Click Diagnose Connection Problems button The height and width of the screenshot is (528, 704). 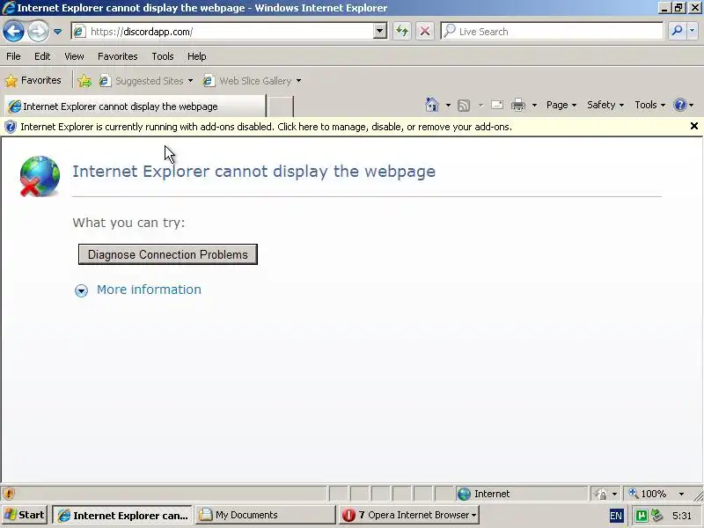click(168, 254)
